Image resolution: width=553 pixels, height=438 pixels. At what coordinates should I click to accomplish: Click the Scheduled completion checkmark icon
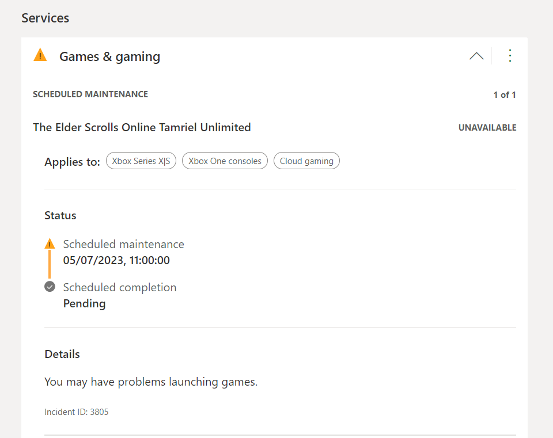click(x=50, y=287)
